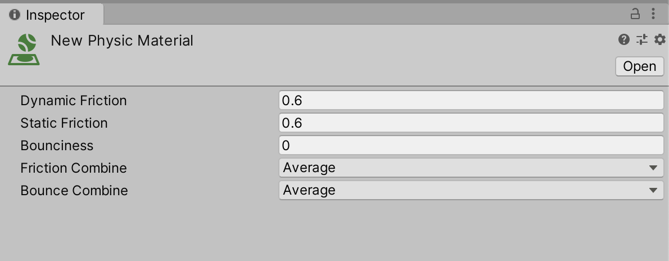Screen dimensions: 669x261
Task: Click the Bounciness property label
Action: [57, 146]
